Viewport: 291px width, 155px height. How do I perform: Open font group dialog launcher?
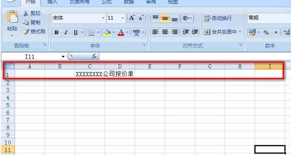(144, 45)
